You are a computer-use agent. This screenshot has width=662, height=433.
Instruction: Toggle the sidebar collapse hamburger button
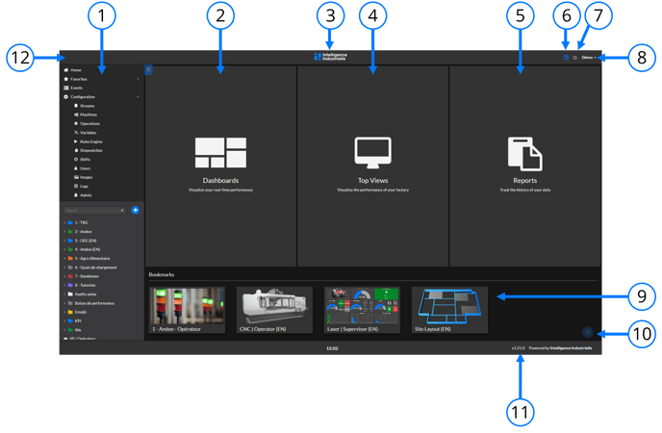tap(148, 69)
